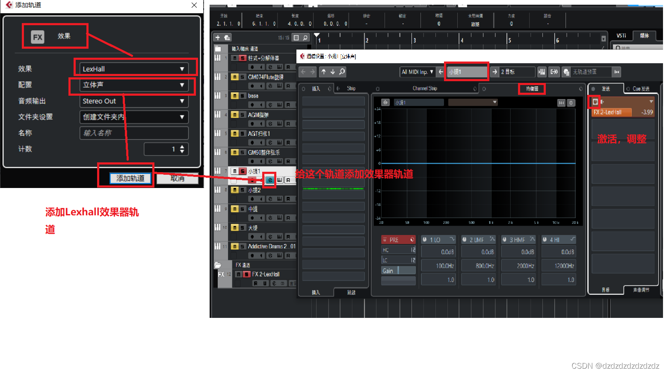Screen dimensions: 666x373
Task: Click EQ reset icon beside gear
Action: click(561, 103)
